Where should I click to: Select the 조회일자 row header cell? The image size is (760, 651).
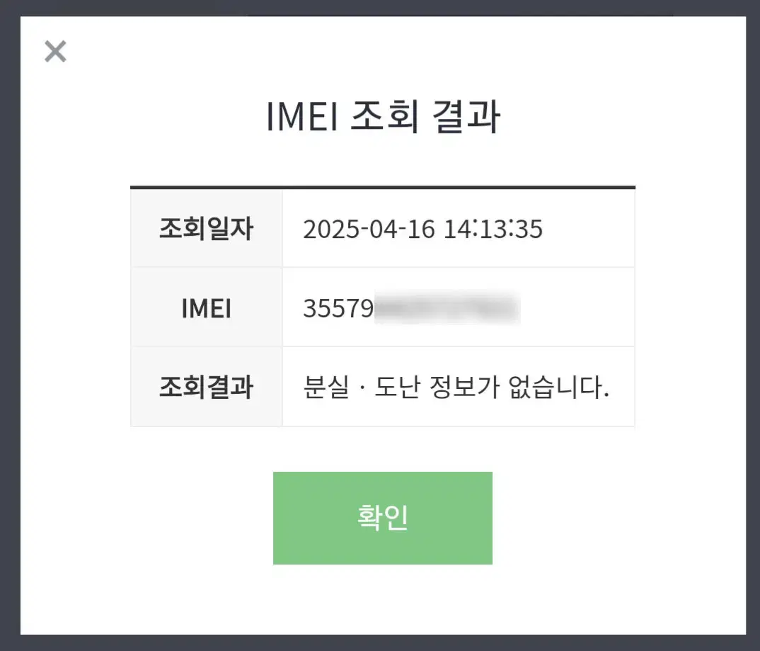pyautogui.click(x=206, y=229)
